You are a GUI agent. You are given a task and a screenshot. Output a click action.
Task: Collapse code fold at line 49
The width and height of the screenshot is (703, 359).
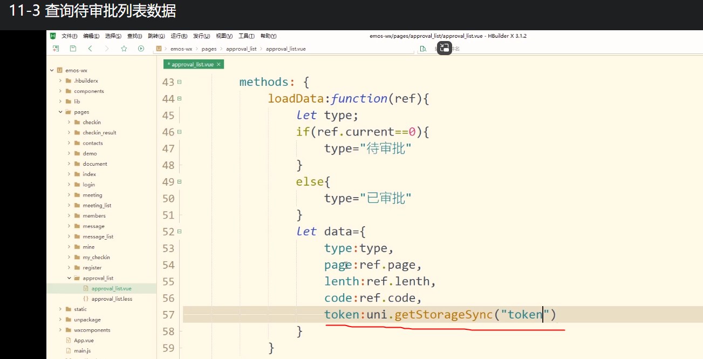click(x=179, y=182)
